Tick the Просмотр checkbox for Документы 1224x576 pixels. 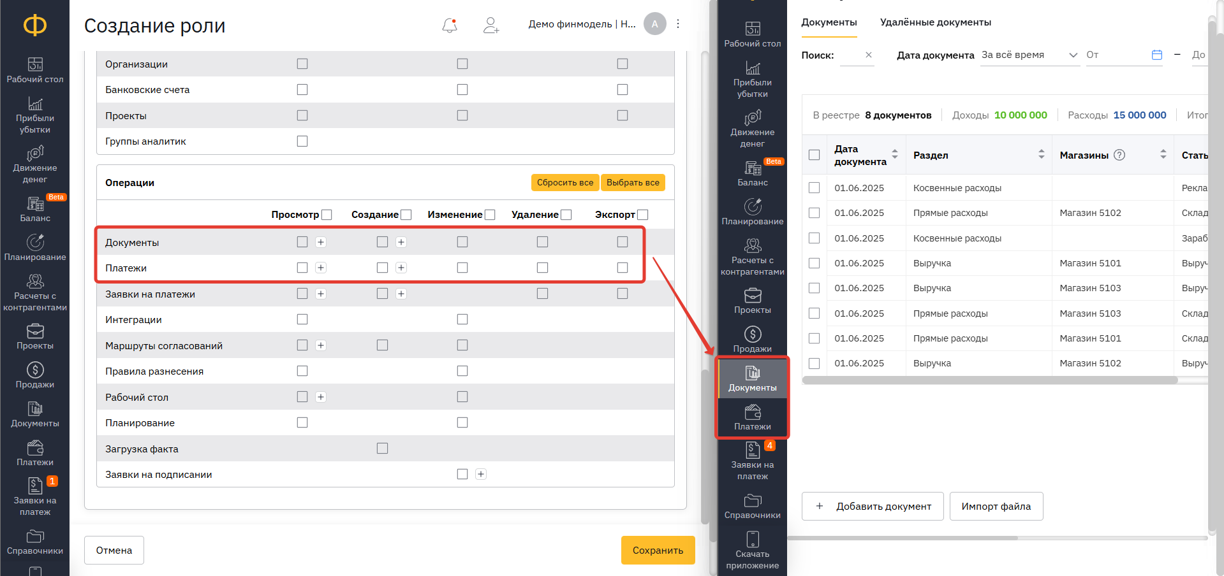(302, 242)
